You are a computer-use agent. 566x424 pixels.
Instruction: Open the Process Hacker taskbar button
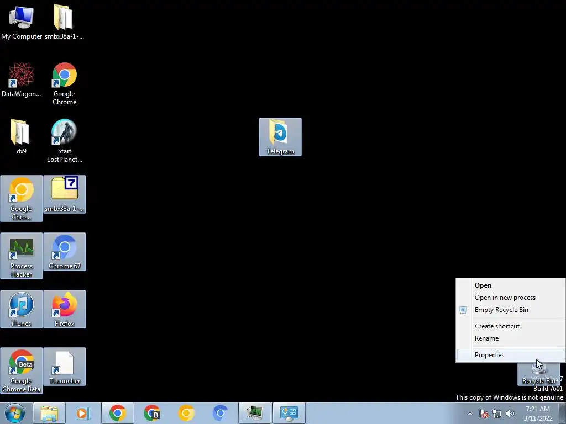click(254, 413)
